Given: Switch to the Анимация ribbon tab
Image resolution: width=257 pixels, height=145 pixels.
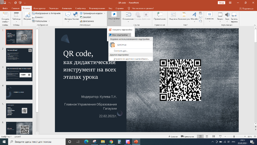Looking at the screenshot, I should coord(67,8).
